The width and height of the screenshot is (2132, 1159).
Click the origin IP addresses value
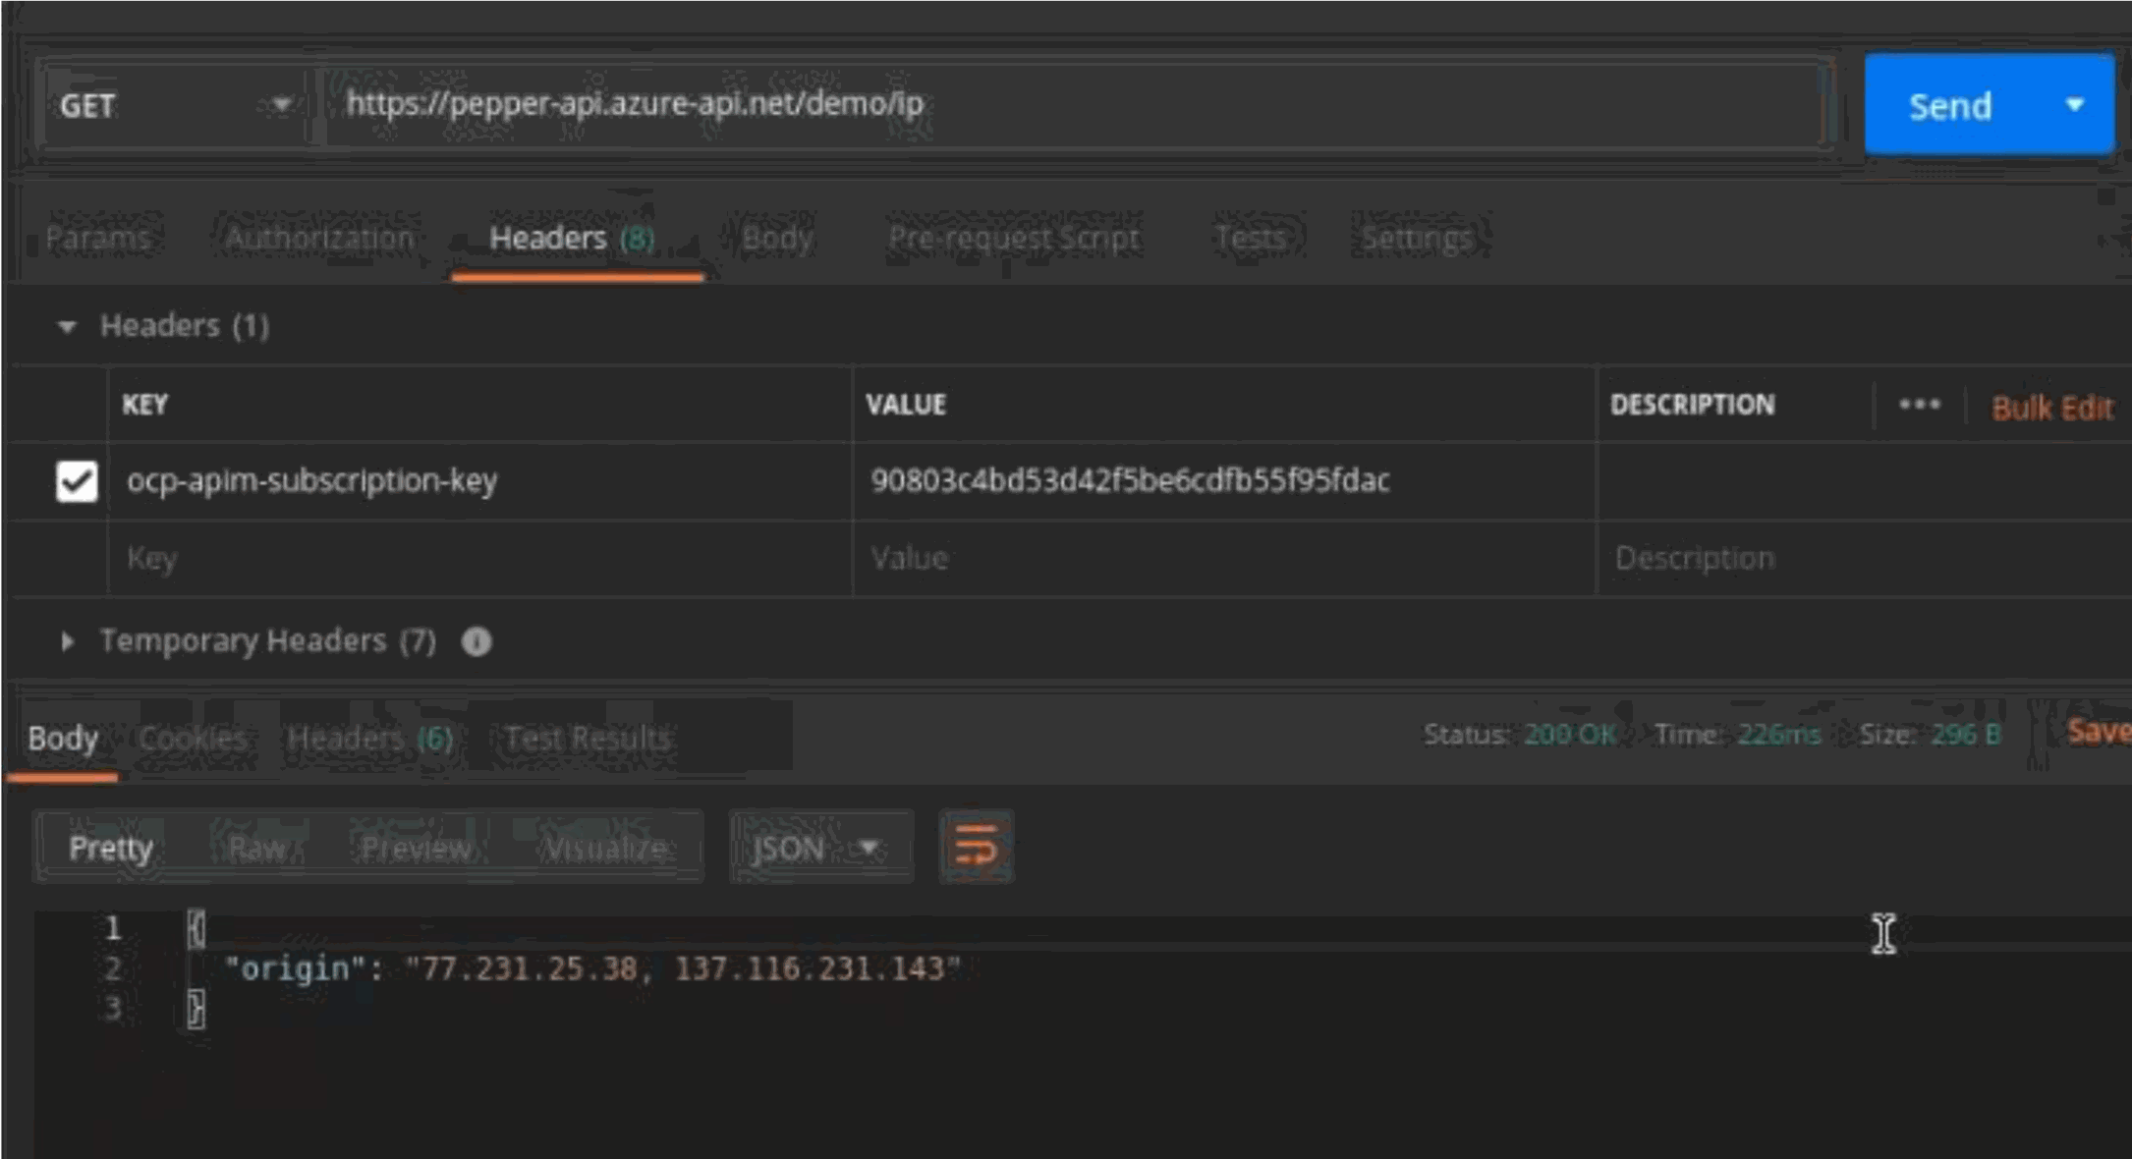point(683,968)
